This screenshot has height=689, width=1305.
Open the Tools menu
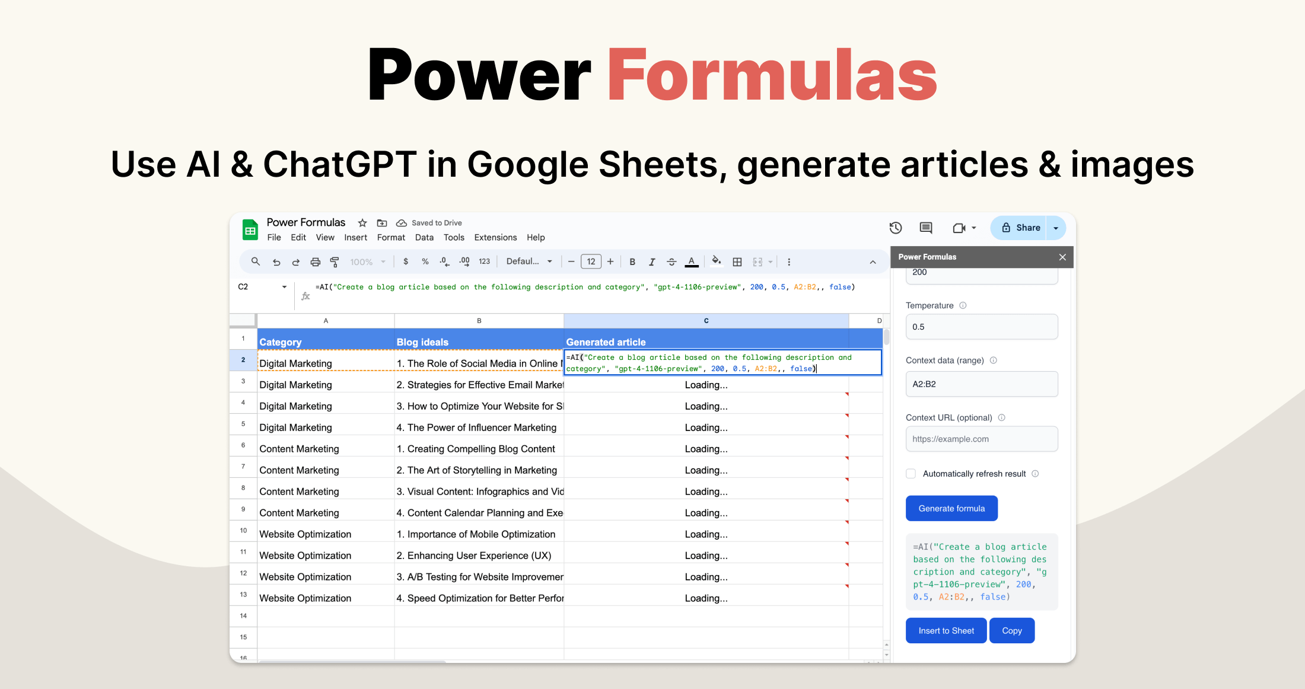(x=454, y=237)
